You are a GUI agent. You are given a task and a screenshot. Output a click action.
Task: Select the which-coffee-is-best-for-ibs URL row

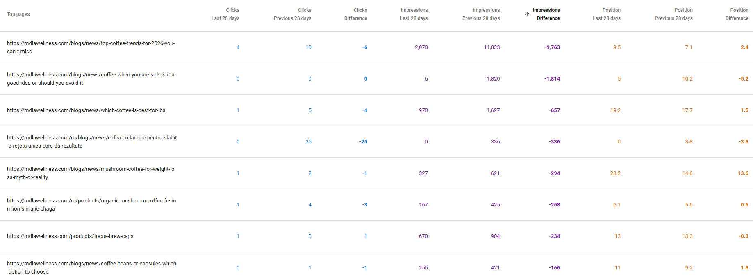(x=86, y=110)
